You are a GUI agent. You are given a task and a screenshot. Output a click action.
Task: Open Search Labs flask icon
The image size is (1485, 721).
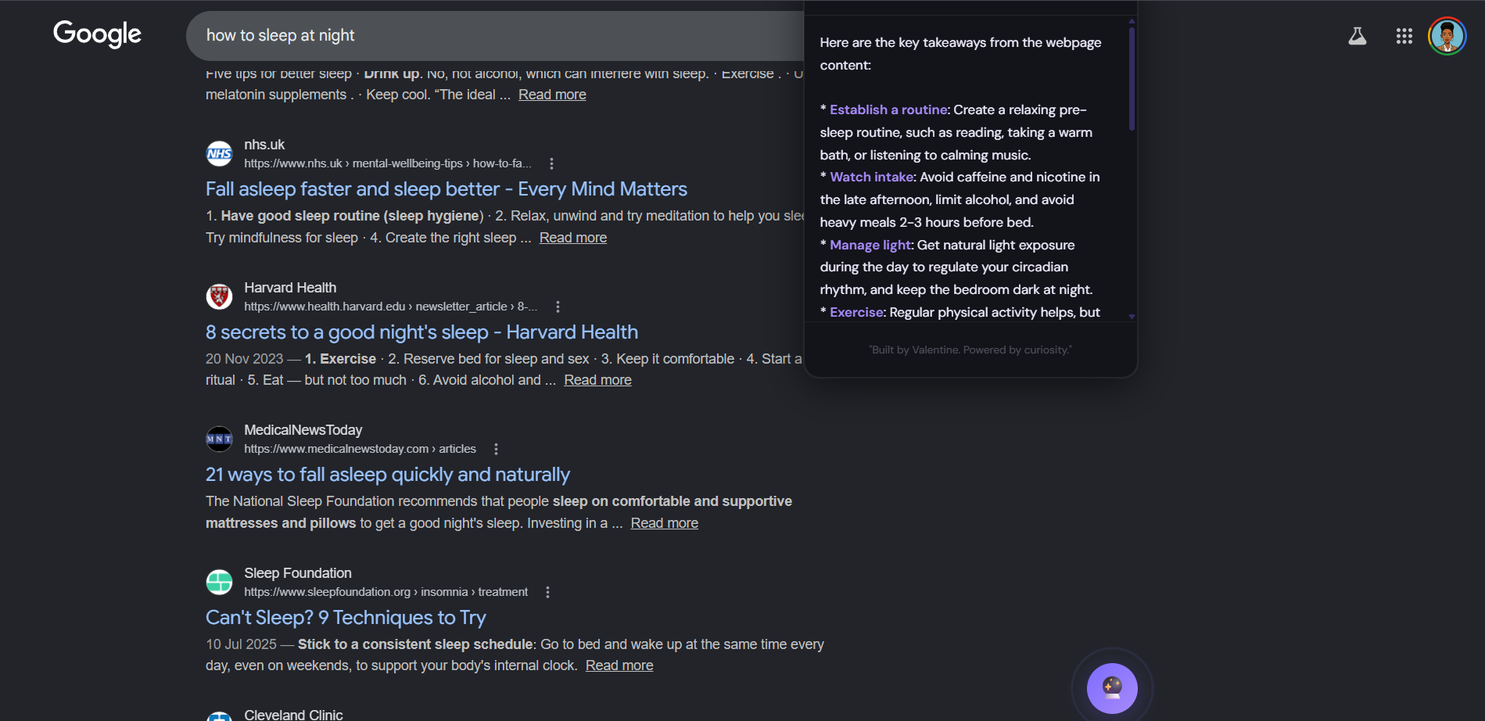pos(1358,36)
